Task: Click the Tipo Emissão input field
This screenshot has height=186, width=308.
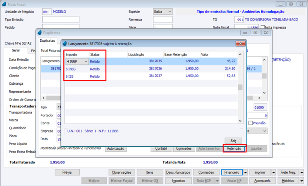Action: [x=61, y=20]
